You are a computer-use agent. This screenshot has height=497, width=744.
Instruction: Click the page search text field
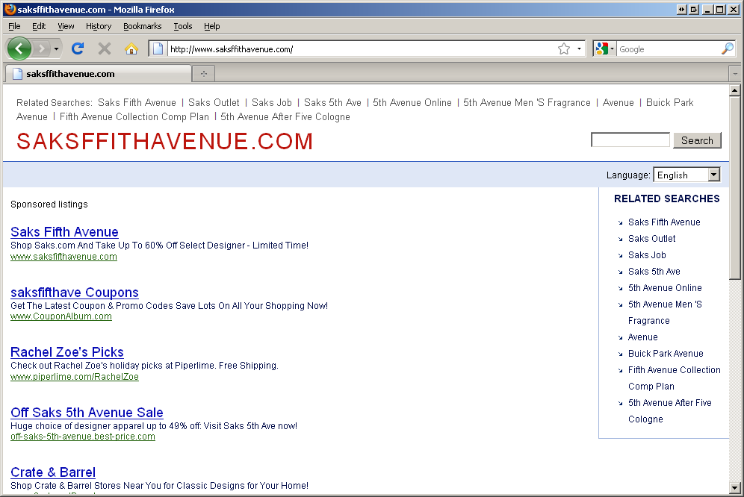pos(630,140)
